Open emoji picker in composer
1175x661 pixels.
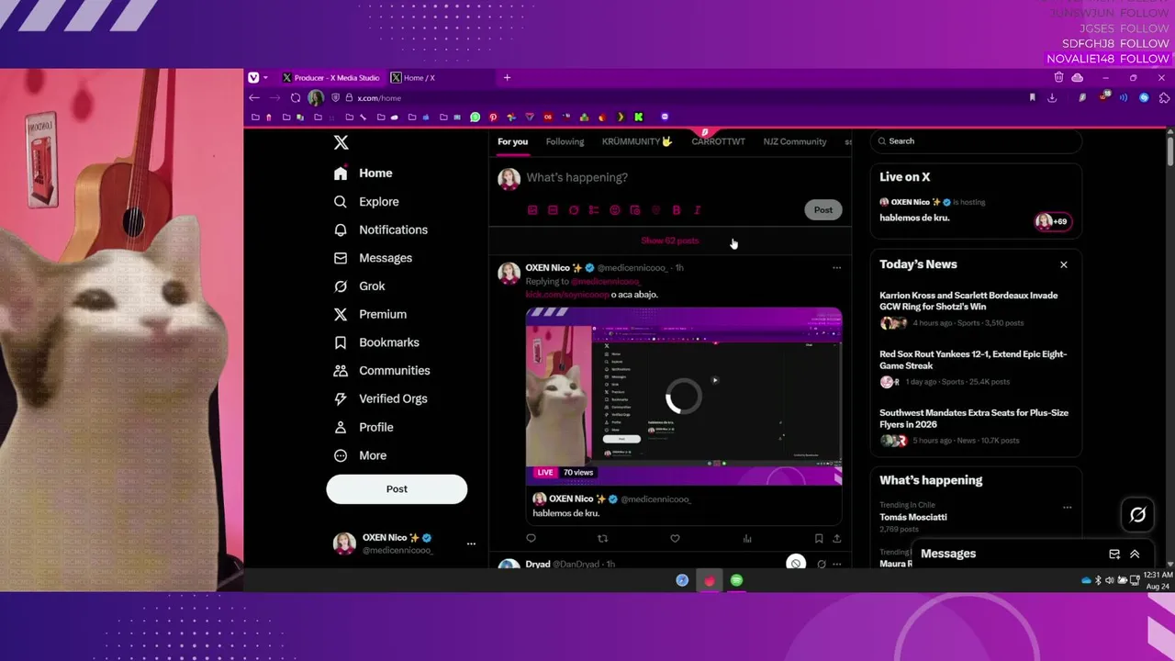(615, 210)
